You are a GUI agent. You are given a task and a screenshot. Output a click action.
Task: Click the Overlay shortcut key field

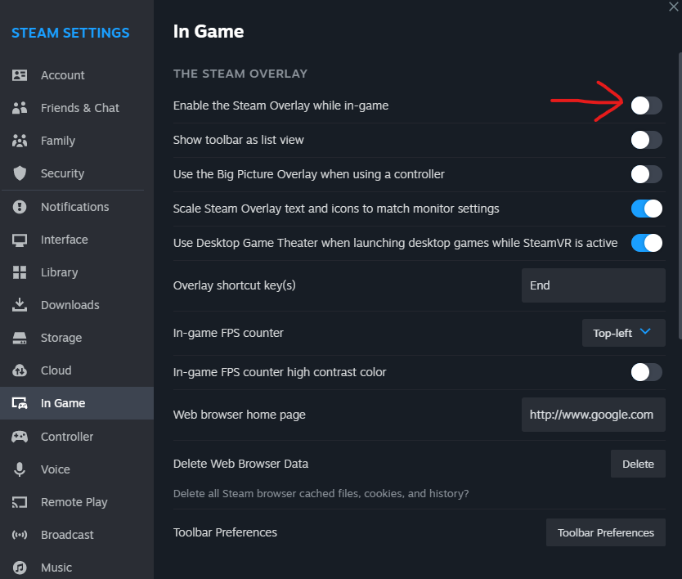click(x=593, y=285)
